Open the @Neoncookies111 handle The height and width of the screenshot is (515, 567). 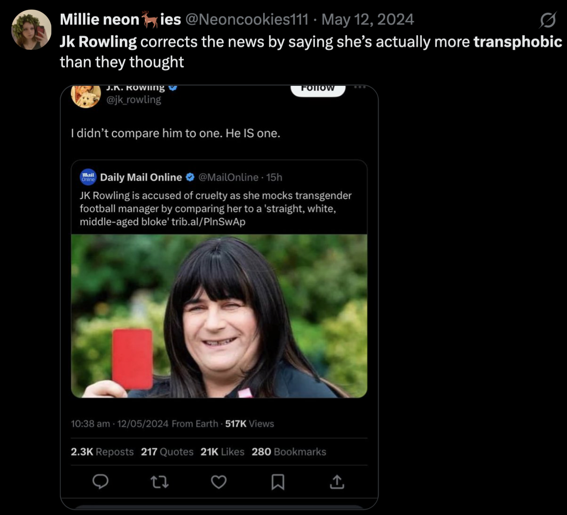(x=246, y=19)
